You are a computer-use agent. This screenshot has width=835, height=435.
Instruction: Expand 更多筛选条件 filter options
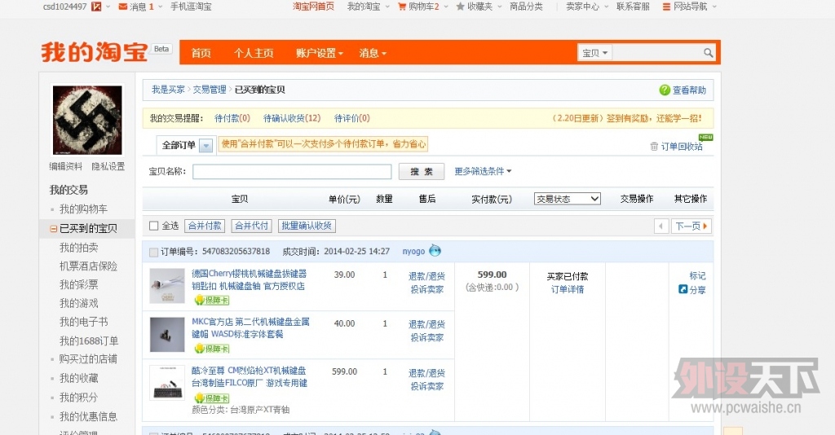(483, 171)
